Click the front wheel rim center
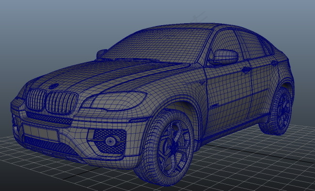Screen dimensions: 315x191 (173, 148)
